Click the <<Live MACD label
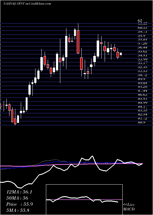Viewport: 153px width, 215px height. [129, 207]
